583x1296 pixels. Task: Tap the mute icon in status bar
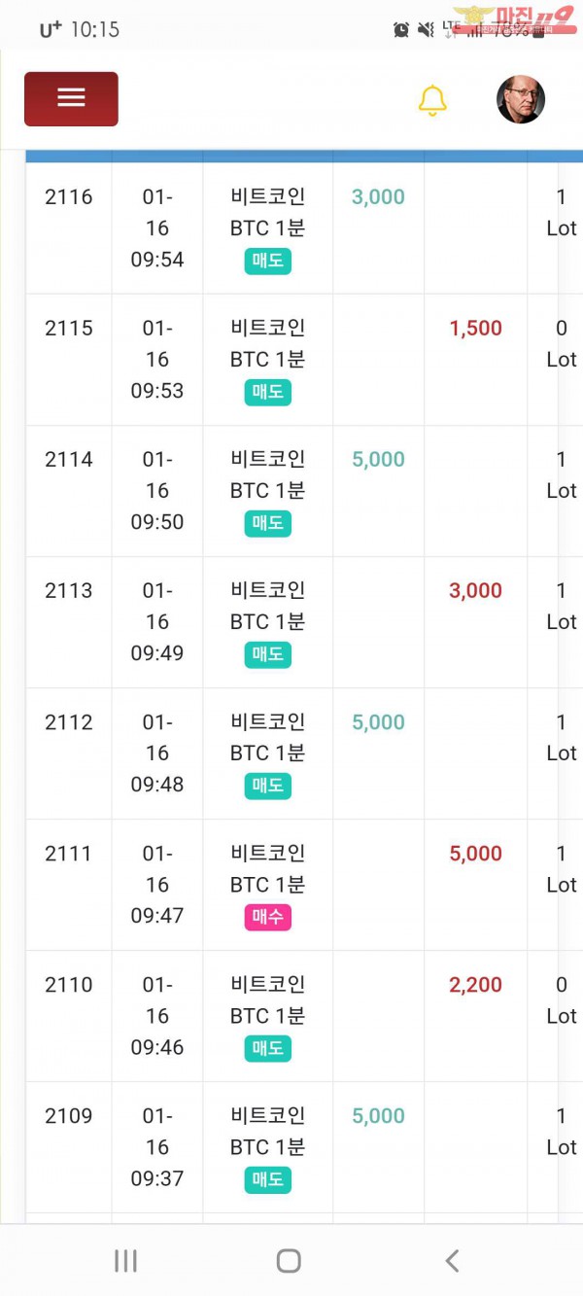click(425, 29)
